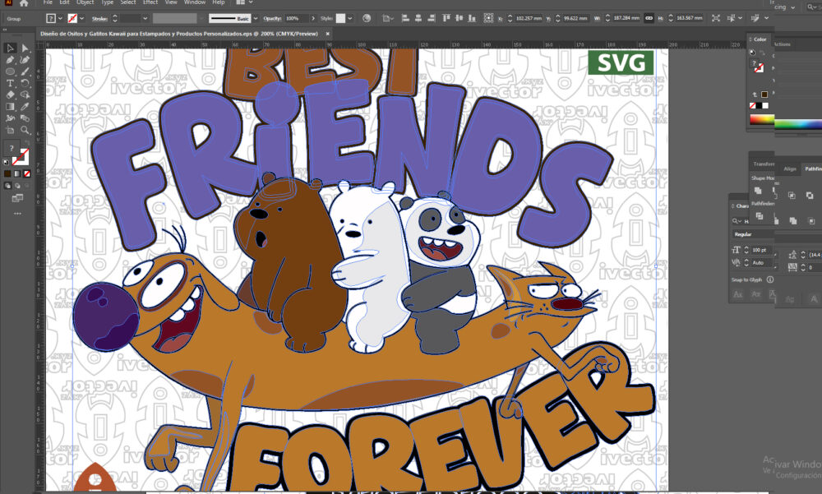822x494 pixels.
Task: Click Default Fill and Stroke icon
Action: [x=7, y=162]
